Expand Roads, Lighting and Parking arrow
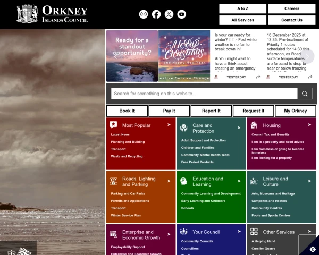This screenshot has width=319, height=255. 169,181
